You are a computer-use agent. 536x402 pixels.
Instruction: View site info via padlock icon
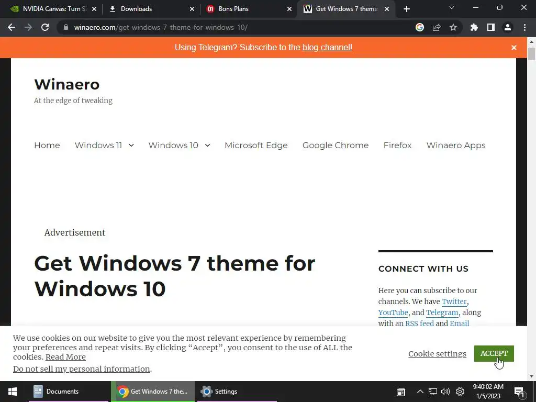66,27
